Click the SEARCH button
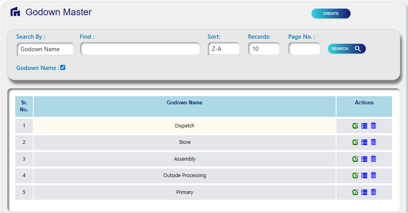 coord(346,49)
